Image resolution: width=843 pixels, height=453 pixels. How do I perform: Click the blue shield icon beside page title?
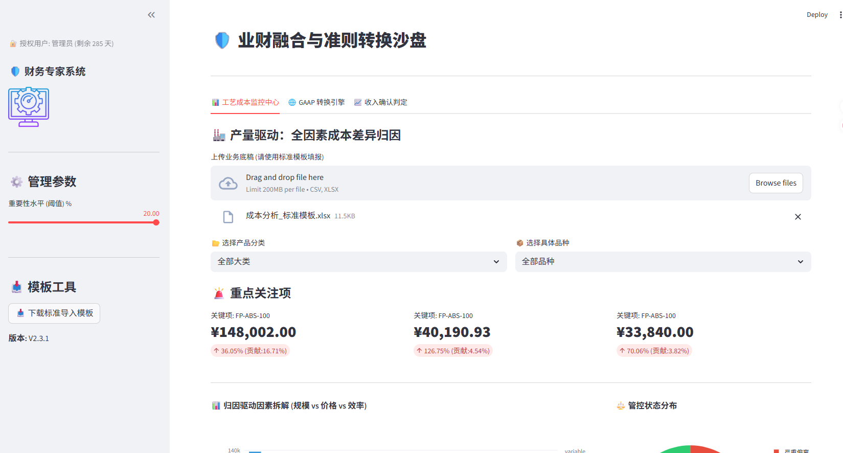tap(222, 40)
